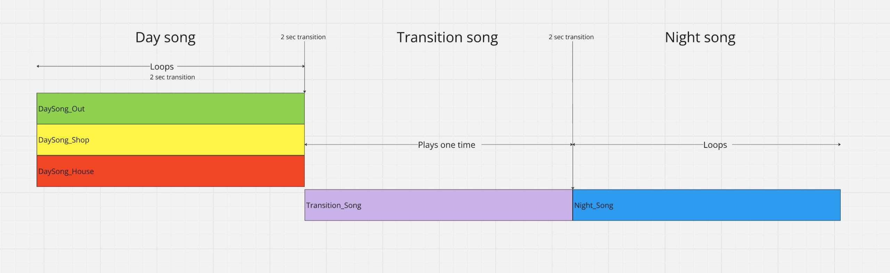Click left arrowhead of "Plays one time" arrow
Viewport: 890px width, 273px height.
point(306,144)
